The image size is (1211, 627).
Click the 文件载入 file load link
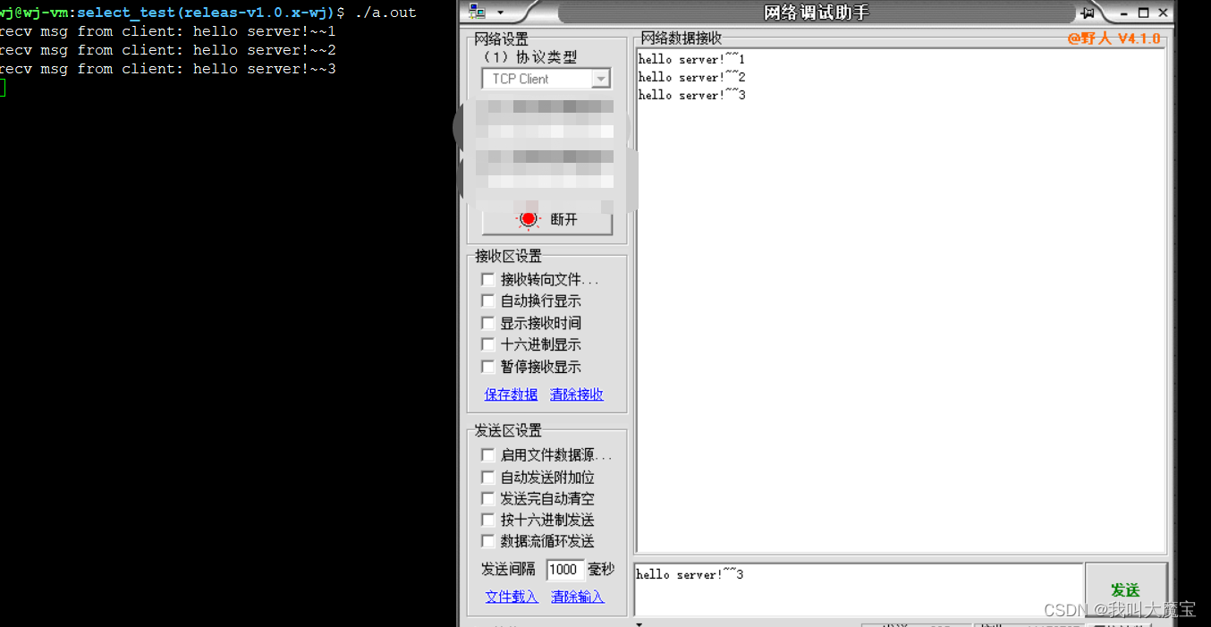[511, 597]
